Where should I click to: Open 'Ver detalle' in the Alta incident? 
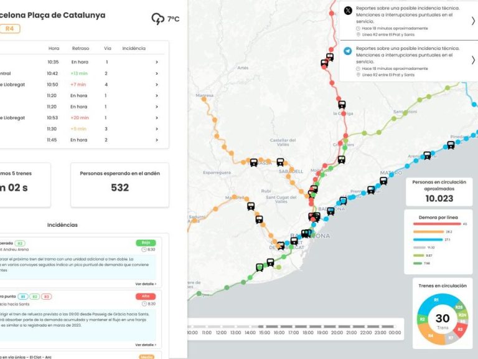coord(146,345)
